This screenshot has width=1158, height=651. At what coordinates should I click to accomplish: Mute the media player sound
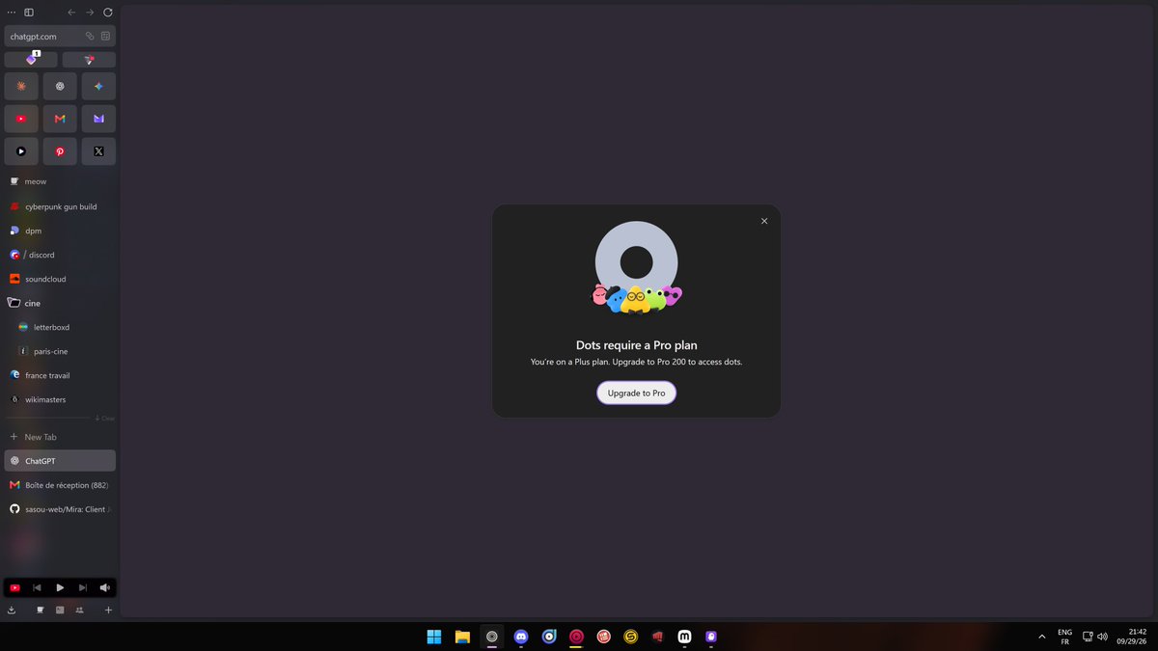pos(105,587)
